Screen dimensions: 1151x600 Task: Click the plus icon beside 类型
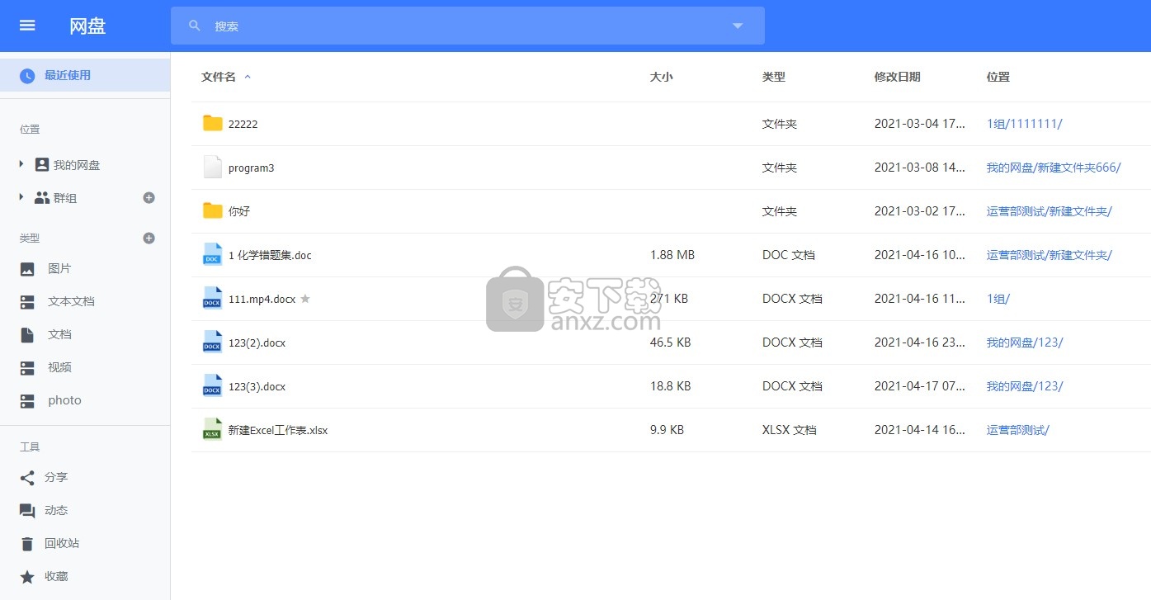[x=149, y=238]
